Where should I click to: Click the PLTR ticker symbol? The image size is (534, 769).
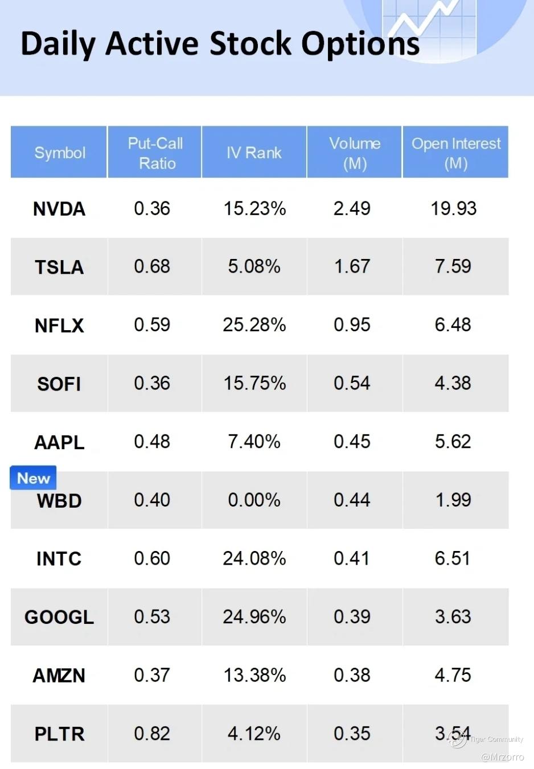tap(59, 734)
